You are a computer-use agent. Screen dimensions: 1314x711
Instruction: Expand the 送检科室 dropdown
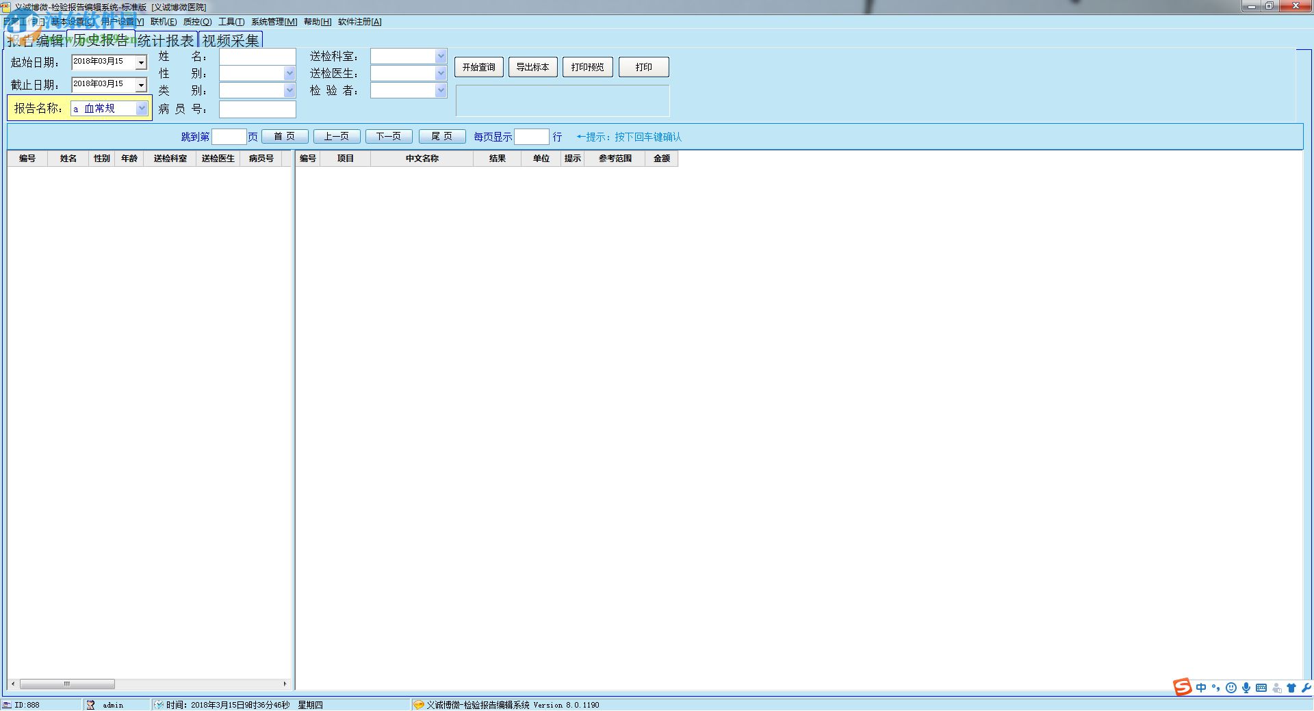click(441, 56)
